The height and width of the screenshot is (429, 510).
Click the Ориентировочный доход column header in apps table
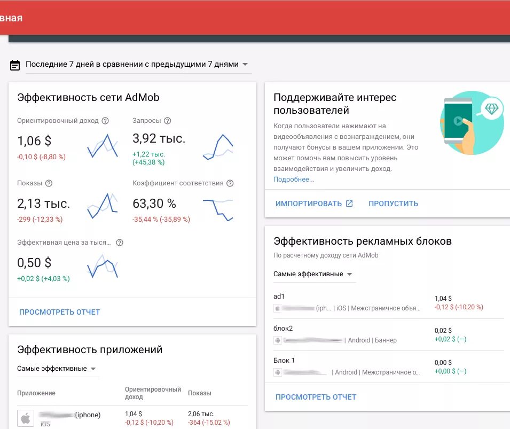153,393
